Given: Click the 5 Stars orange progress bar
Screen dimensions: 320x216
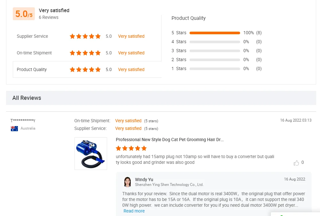Looking at the screenshot, I should tap(215, 33).
